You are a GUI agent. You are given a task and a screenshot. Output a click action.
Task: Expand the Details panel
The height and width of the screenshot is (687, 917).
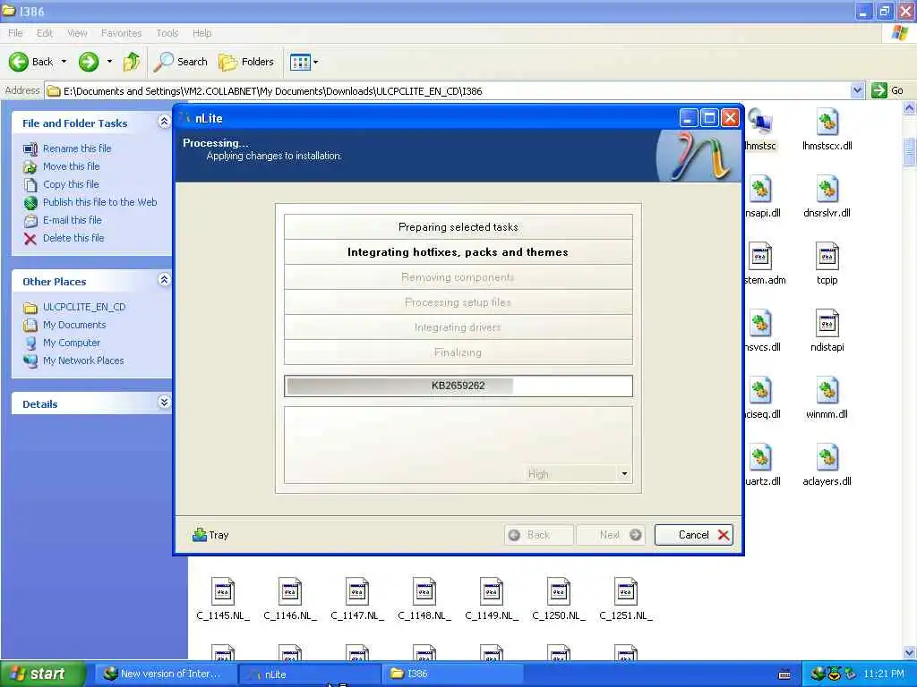tap(164, 403)
